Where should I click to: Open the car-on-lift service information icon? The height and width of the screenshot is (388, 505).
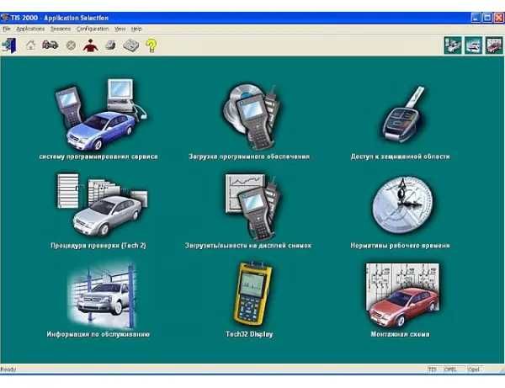(x=103, y=295)
